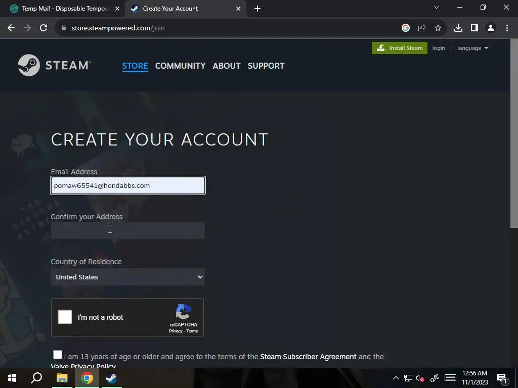Click the Chrome taskbar icon

[x=87, y=378]
